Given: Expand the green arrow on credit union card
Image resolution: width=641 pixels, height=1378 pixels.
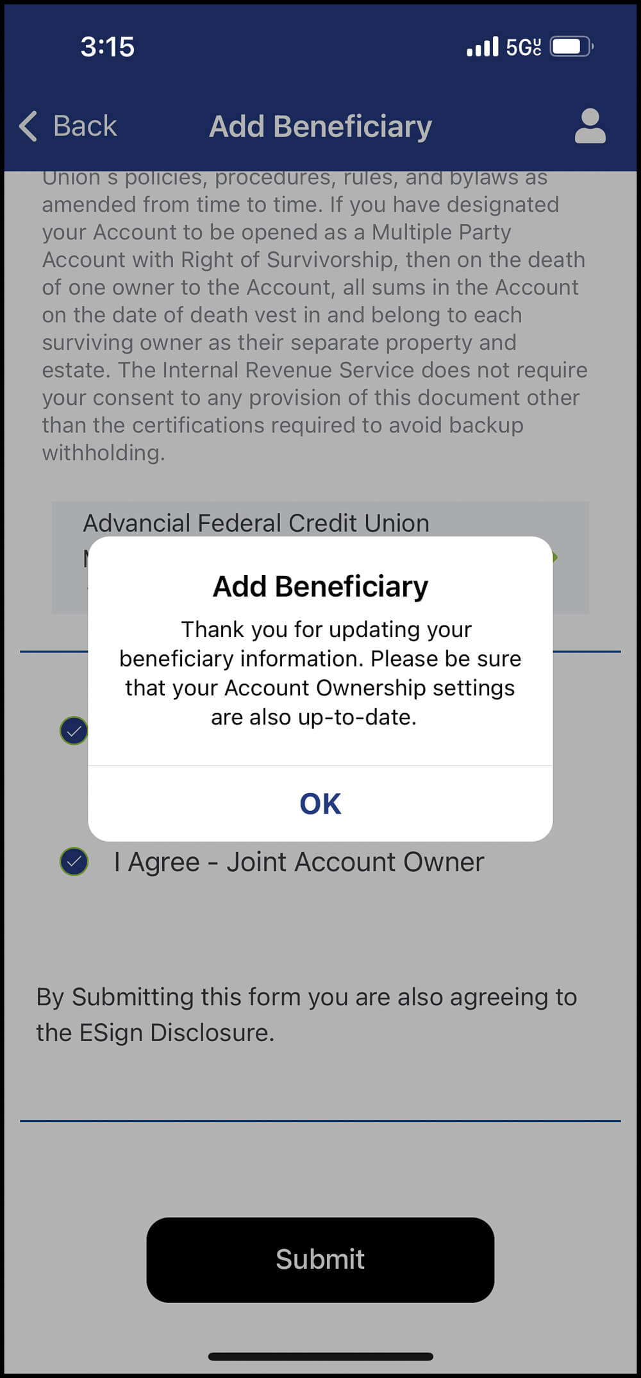Looking at the screenshot, I should [555, 557].
